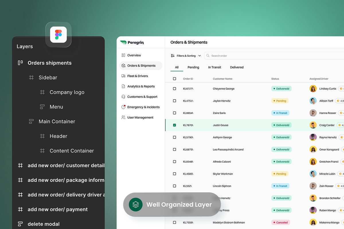Screen dimensions: 344x229
Task: Uncheck the box for order KL7670
Action: [175, 125]
